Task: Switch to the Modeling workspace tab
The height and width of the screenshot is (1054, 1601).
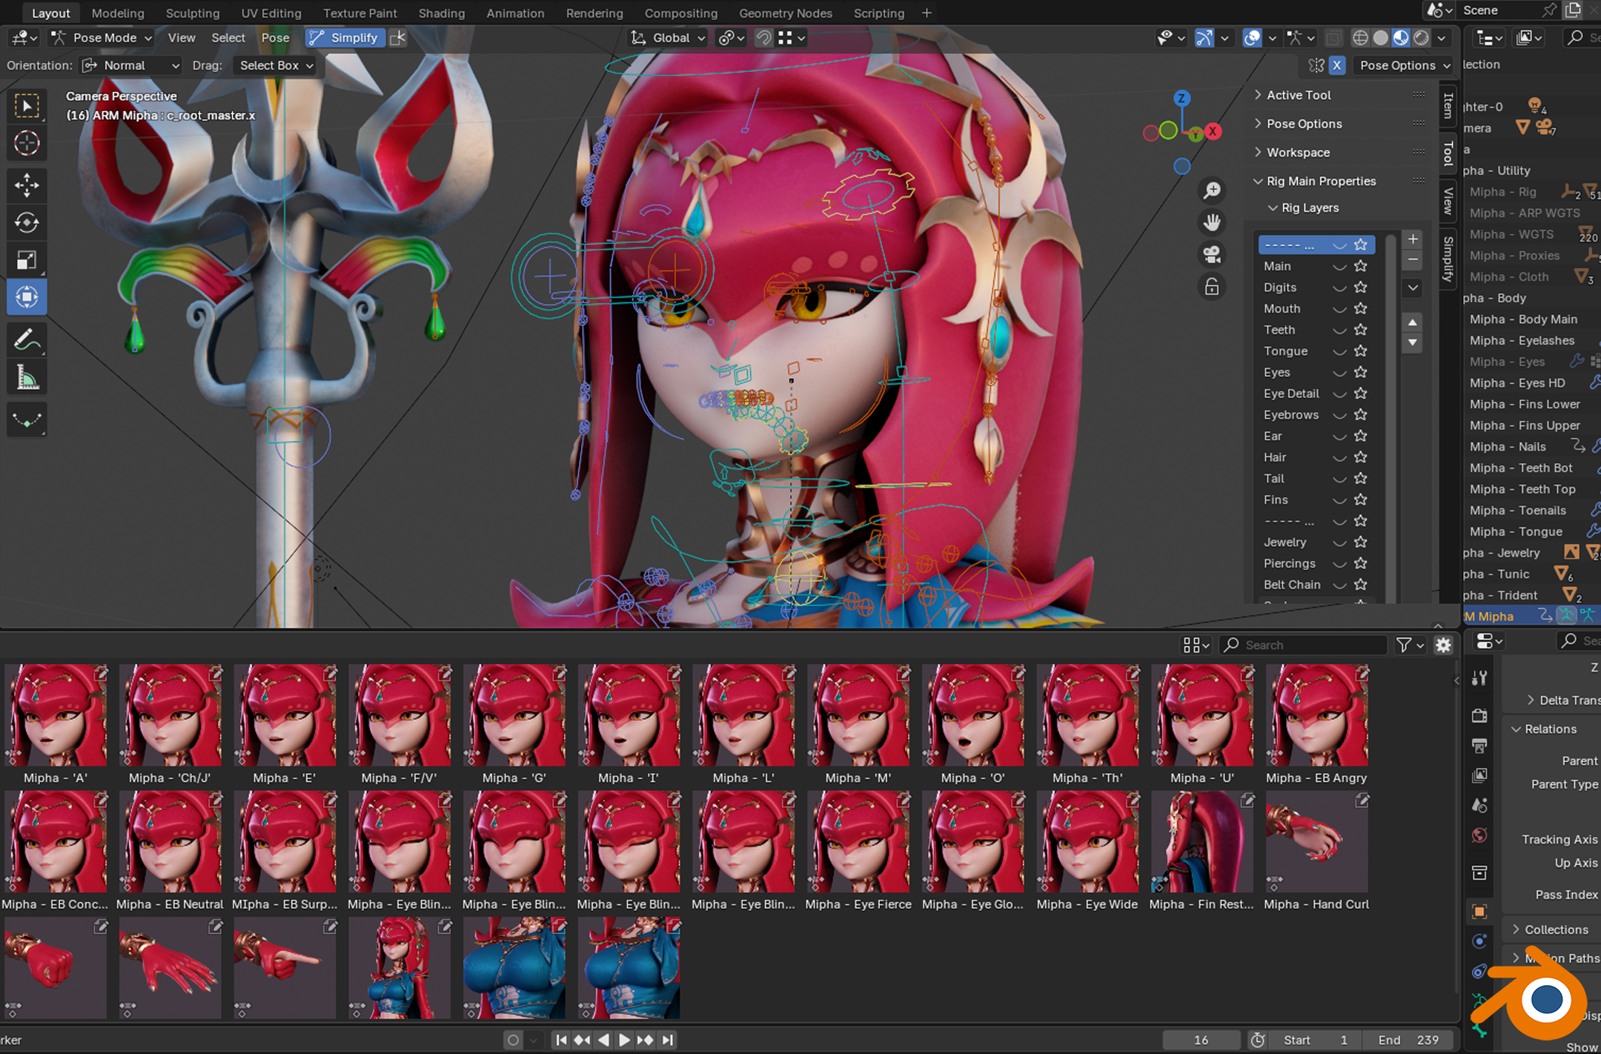Action: 118,13
